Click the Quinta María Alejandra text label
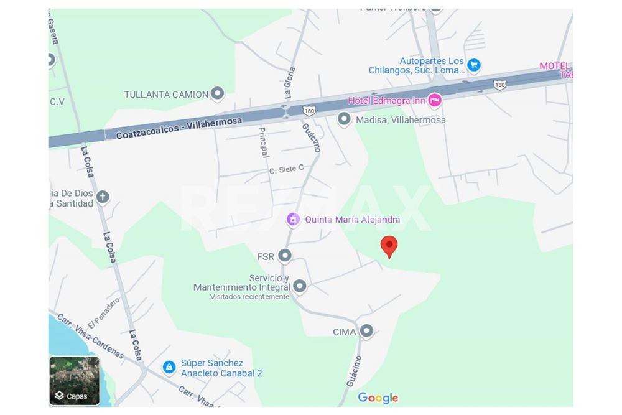622x415 pixels. 352,220
